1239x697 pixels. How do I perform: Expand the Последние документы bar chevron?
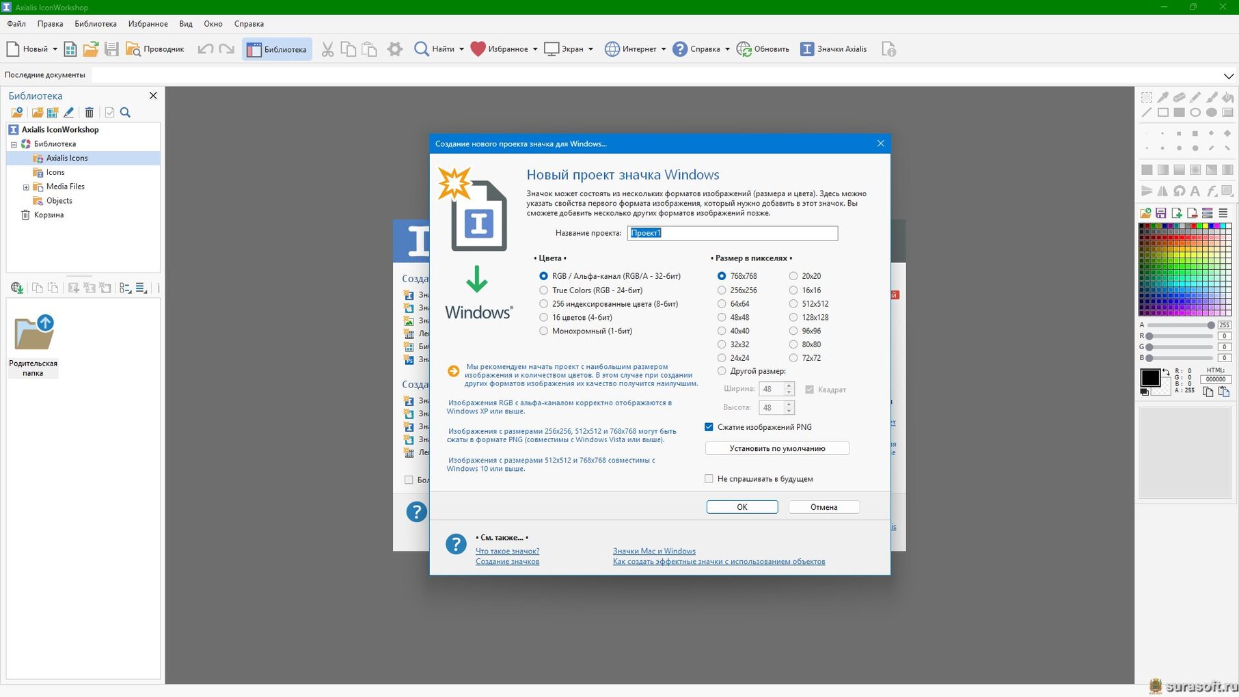coord(1229,75)
